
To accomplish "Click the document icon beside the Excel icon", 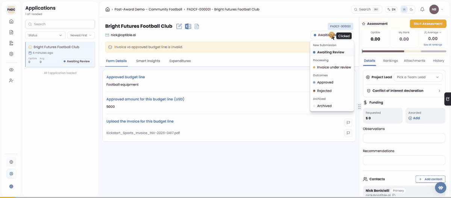I will pyautogui.click(x=197, y=26).
